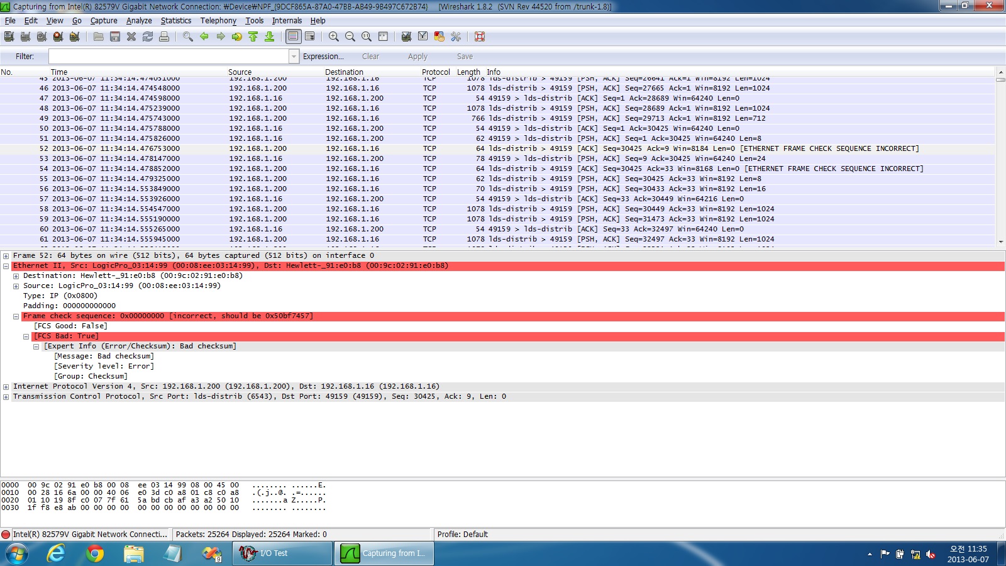Expand Source LogicPro_03:14:99 node
The width and height of the screenshot is (1006, 566).
coord(16,286)
